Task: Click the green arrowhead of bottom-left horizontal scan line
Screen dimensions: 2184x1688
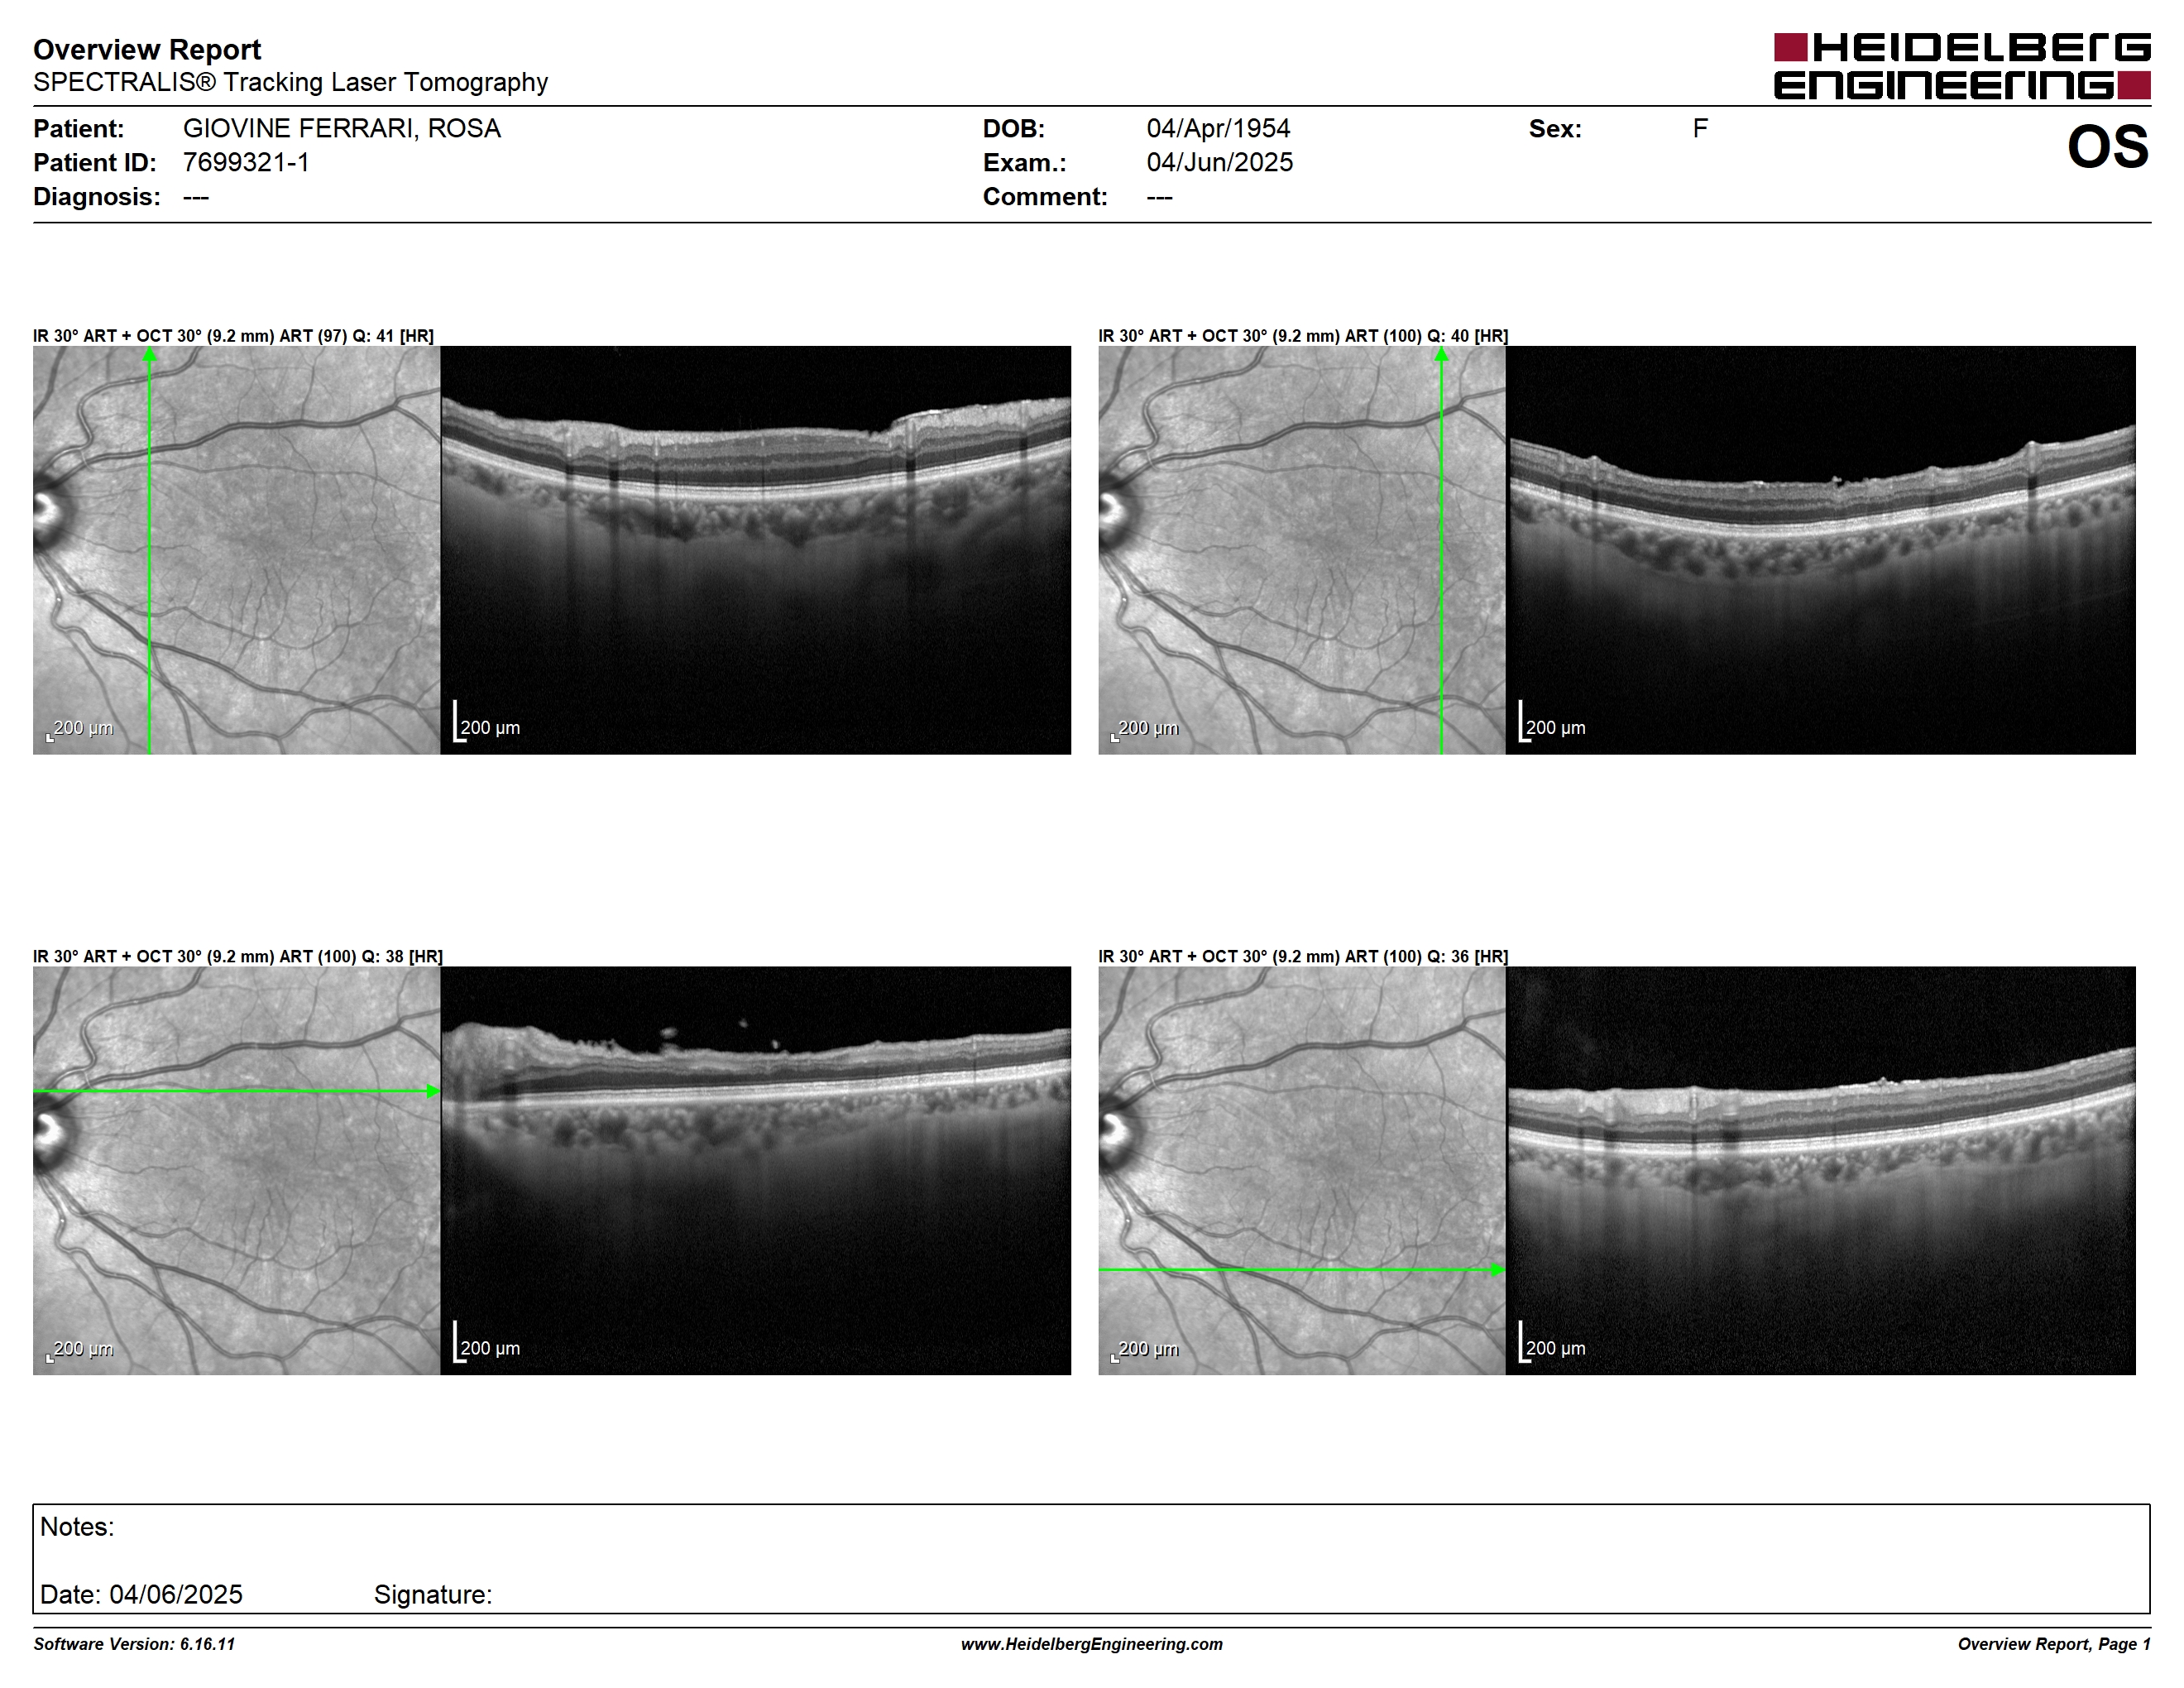Action: point(433,1091)
